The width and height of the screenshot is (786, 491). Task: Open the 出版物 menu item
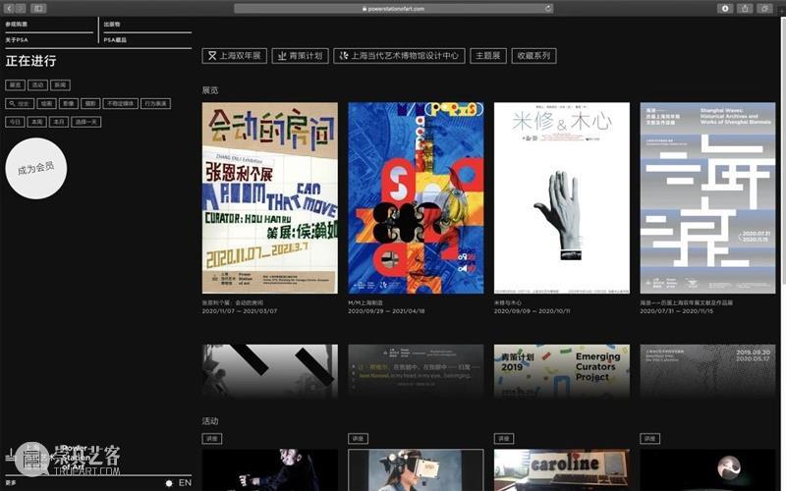(x=112, y=24)
